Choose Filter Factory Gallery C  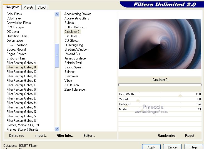[x=21, y=71]
